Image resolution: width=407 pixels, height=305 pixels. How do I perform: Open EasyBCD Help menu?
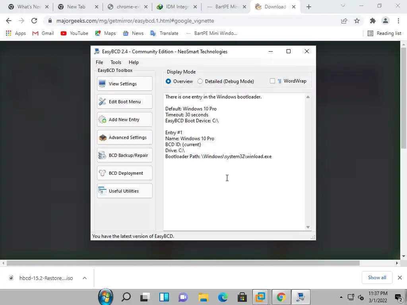[134, 62]
